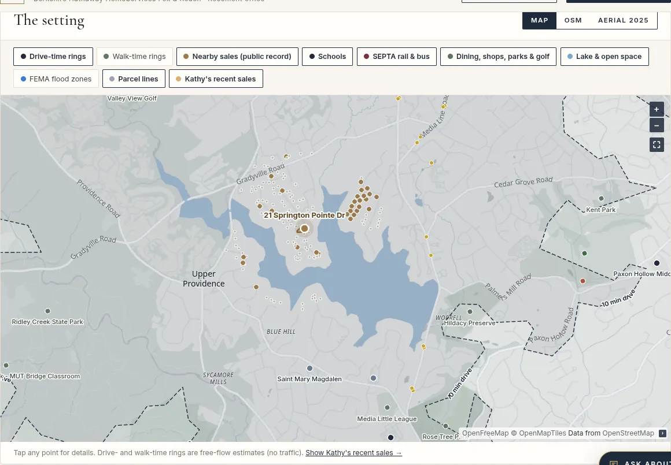Toggle the Walk-time rings layer
Viewport: 671px width, 465px height.
click(x=135, y=57)
